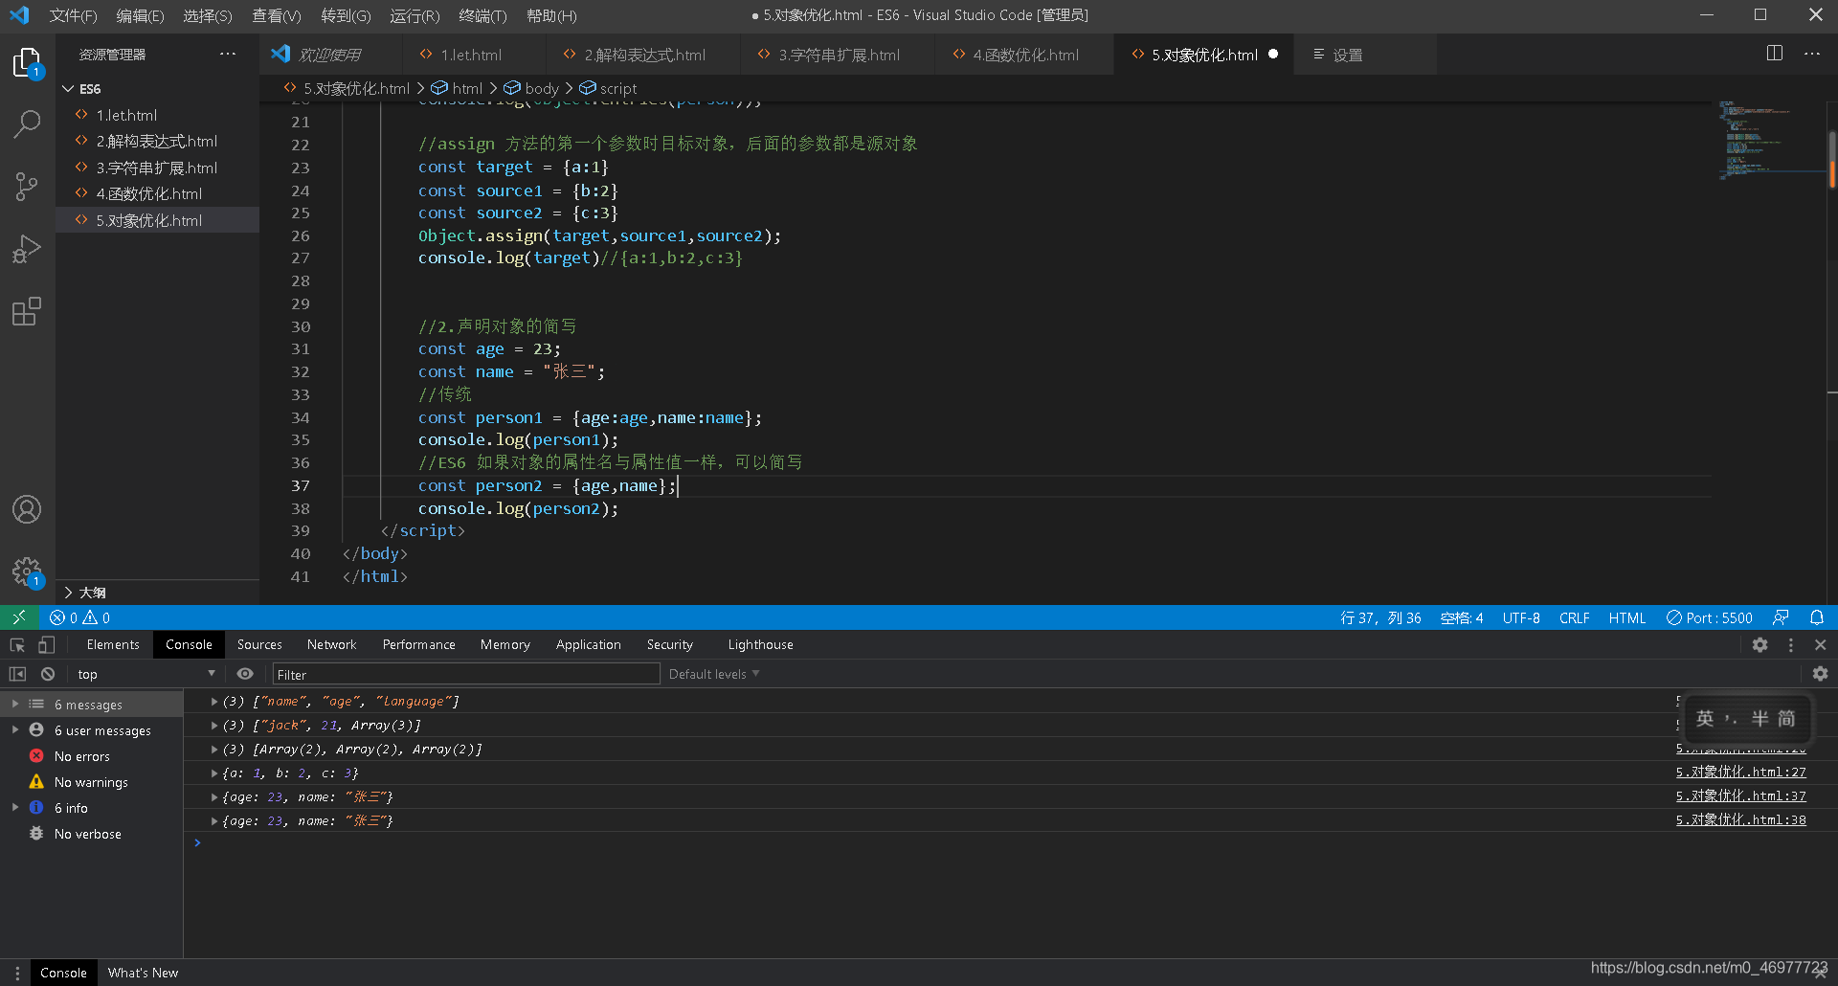Toggle live expression eye icon
The image size is (1838, 986).
pos(245,674)
